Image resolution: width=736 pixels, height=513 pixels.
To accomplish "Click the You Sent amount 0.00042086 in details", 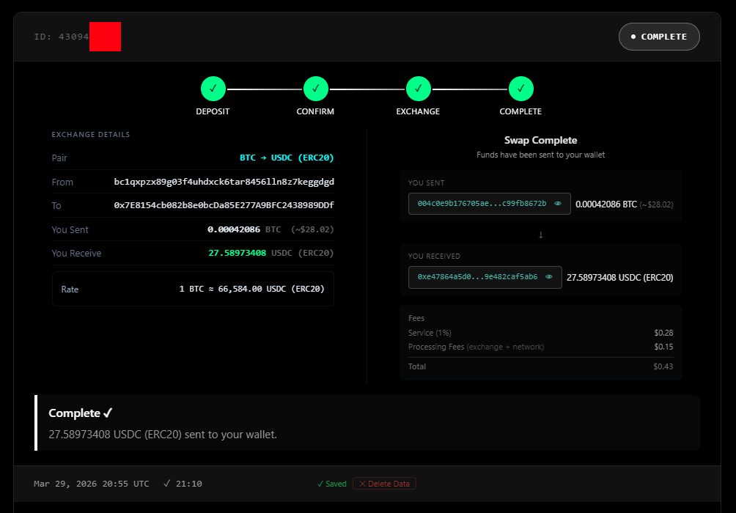I will pos(234,229).
